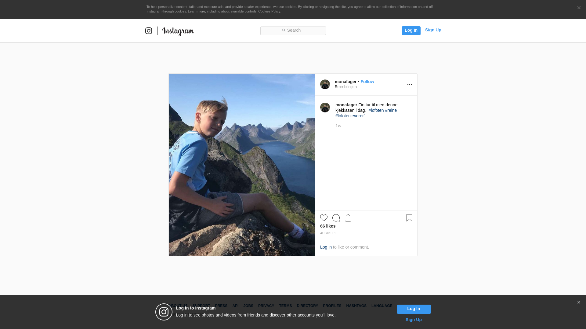Viewport: 586px width, 329px height.
Task: Click the Instagram wordmark logo
Action: pos(178,31)
